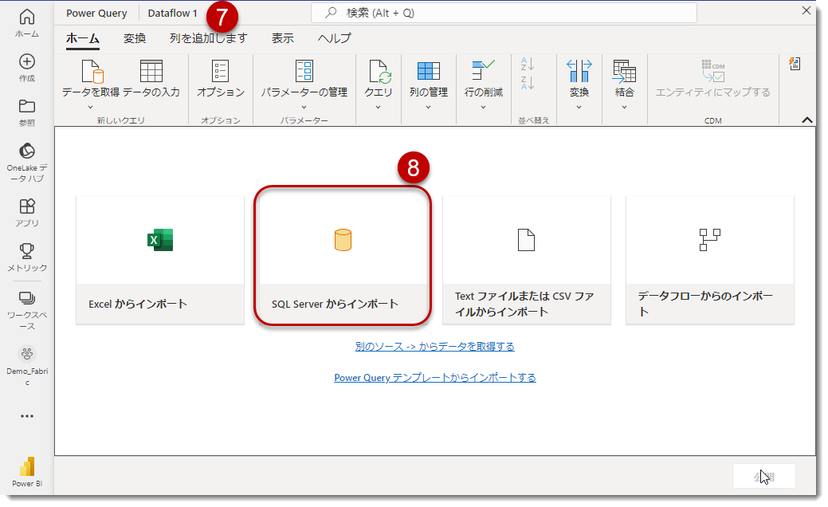Click the 変換 split column icon
828x507 pixels.
(579, 71)
